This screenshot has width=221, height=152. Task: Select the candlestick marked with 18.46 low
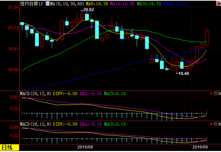(176, 64)
